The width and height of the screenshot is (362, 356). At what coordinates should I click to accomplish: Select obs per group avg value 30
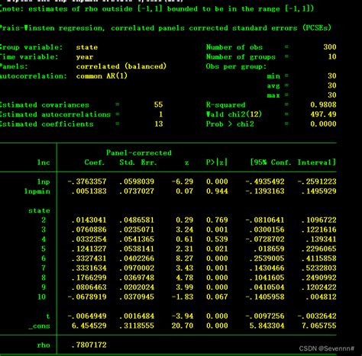(332, 85)
